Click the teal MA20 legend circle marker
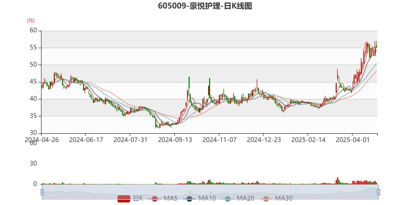This screenshot has height=205, width=410. [x=228, y=198]
